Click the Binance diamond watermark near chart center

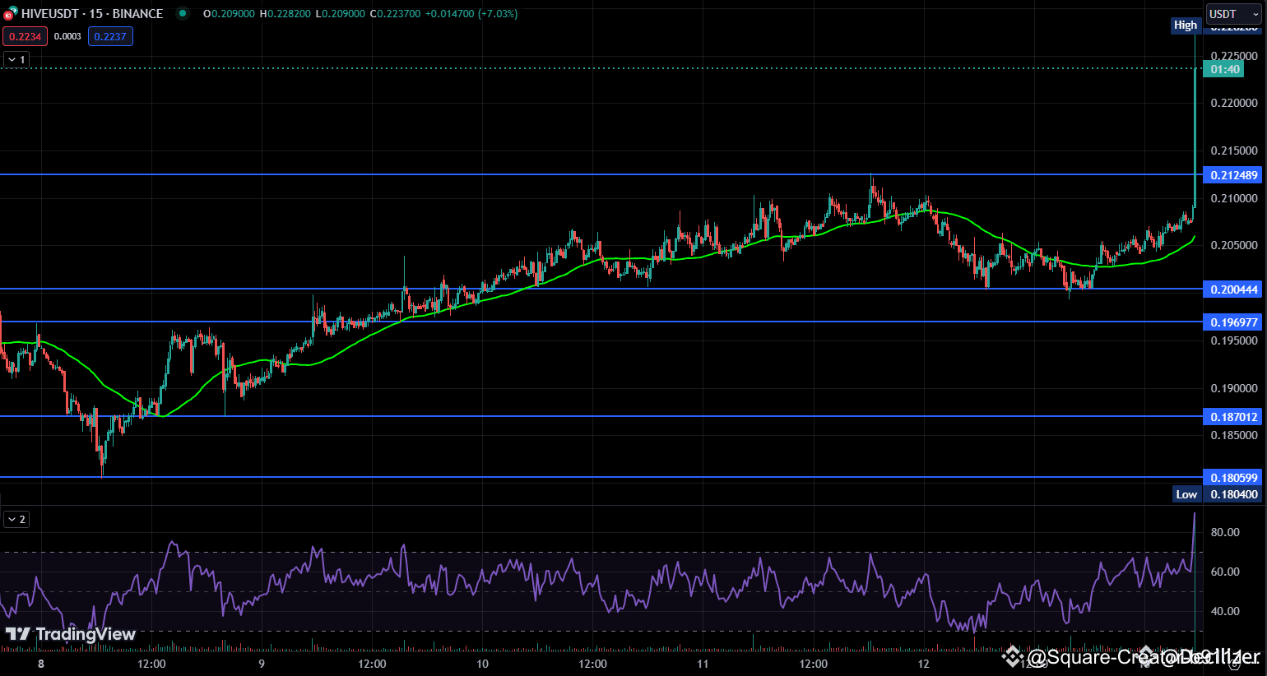click(1144, 655)
